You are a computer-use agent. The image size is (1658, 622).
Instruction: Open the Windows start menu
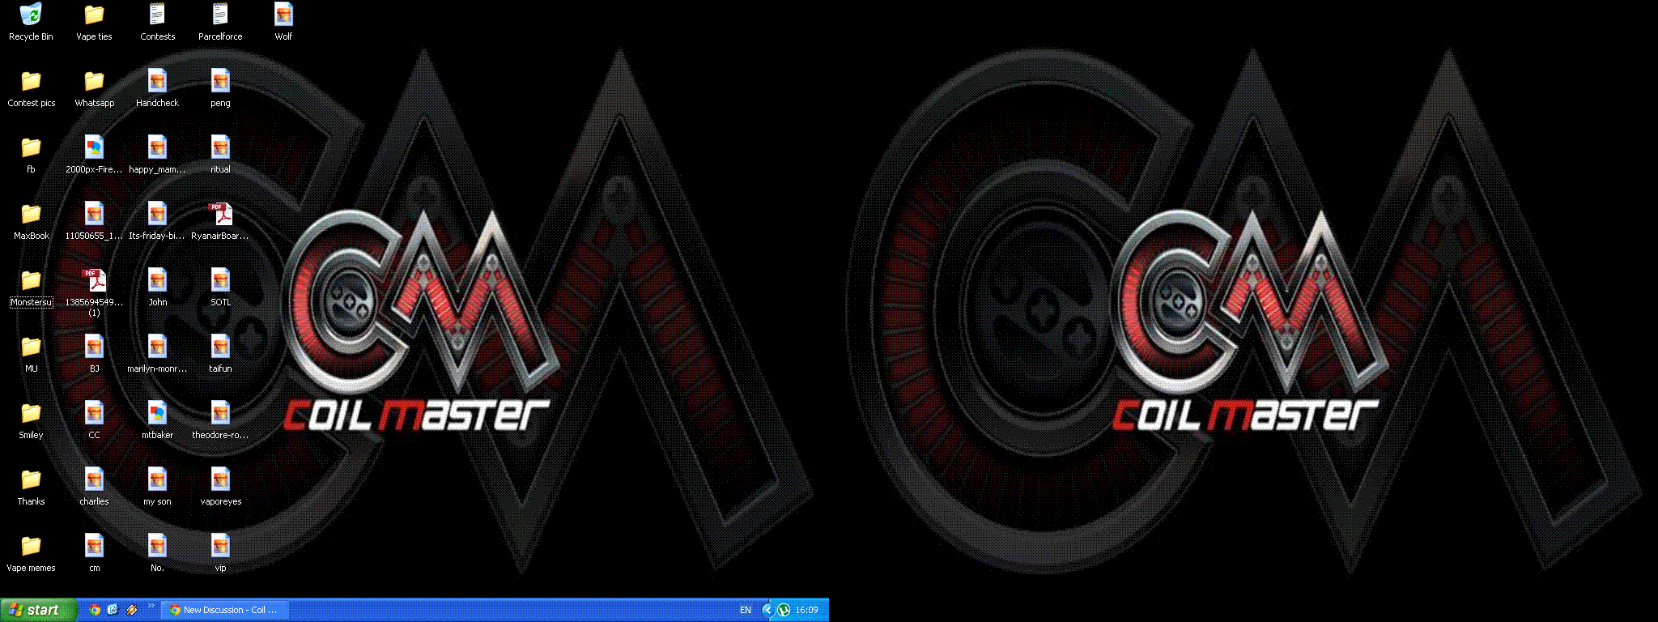[x=38, y=610]
